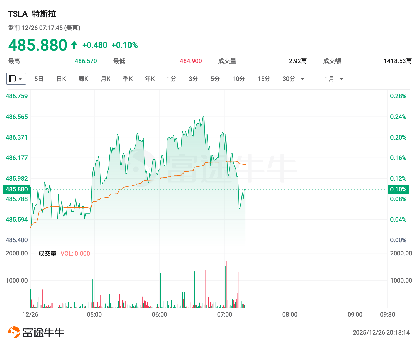The width and height of the screenshot is (418, 346).
Task: Click the 成交量 volume indicator label
Action: click(x=47, y=253)
